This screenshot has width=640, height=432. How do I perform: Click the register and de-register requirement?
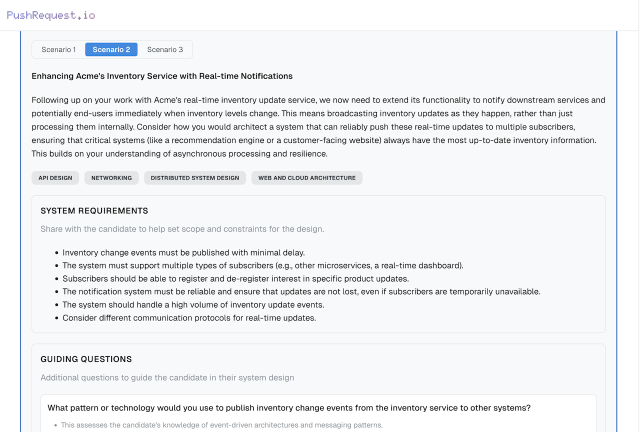[x=235, y=278]
